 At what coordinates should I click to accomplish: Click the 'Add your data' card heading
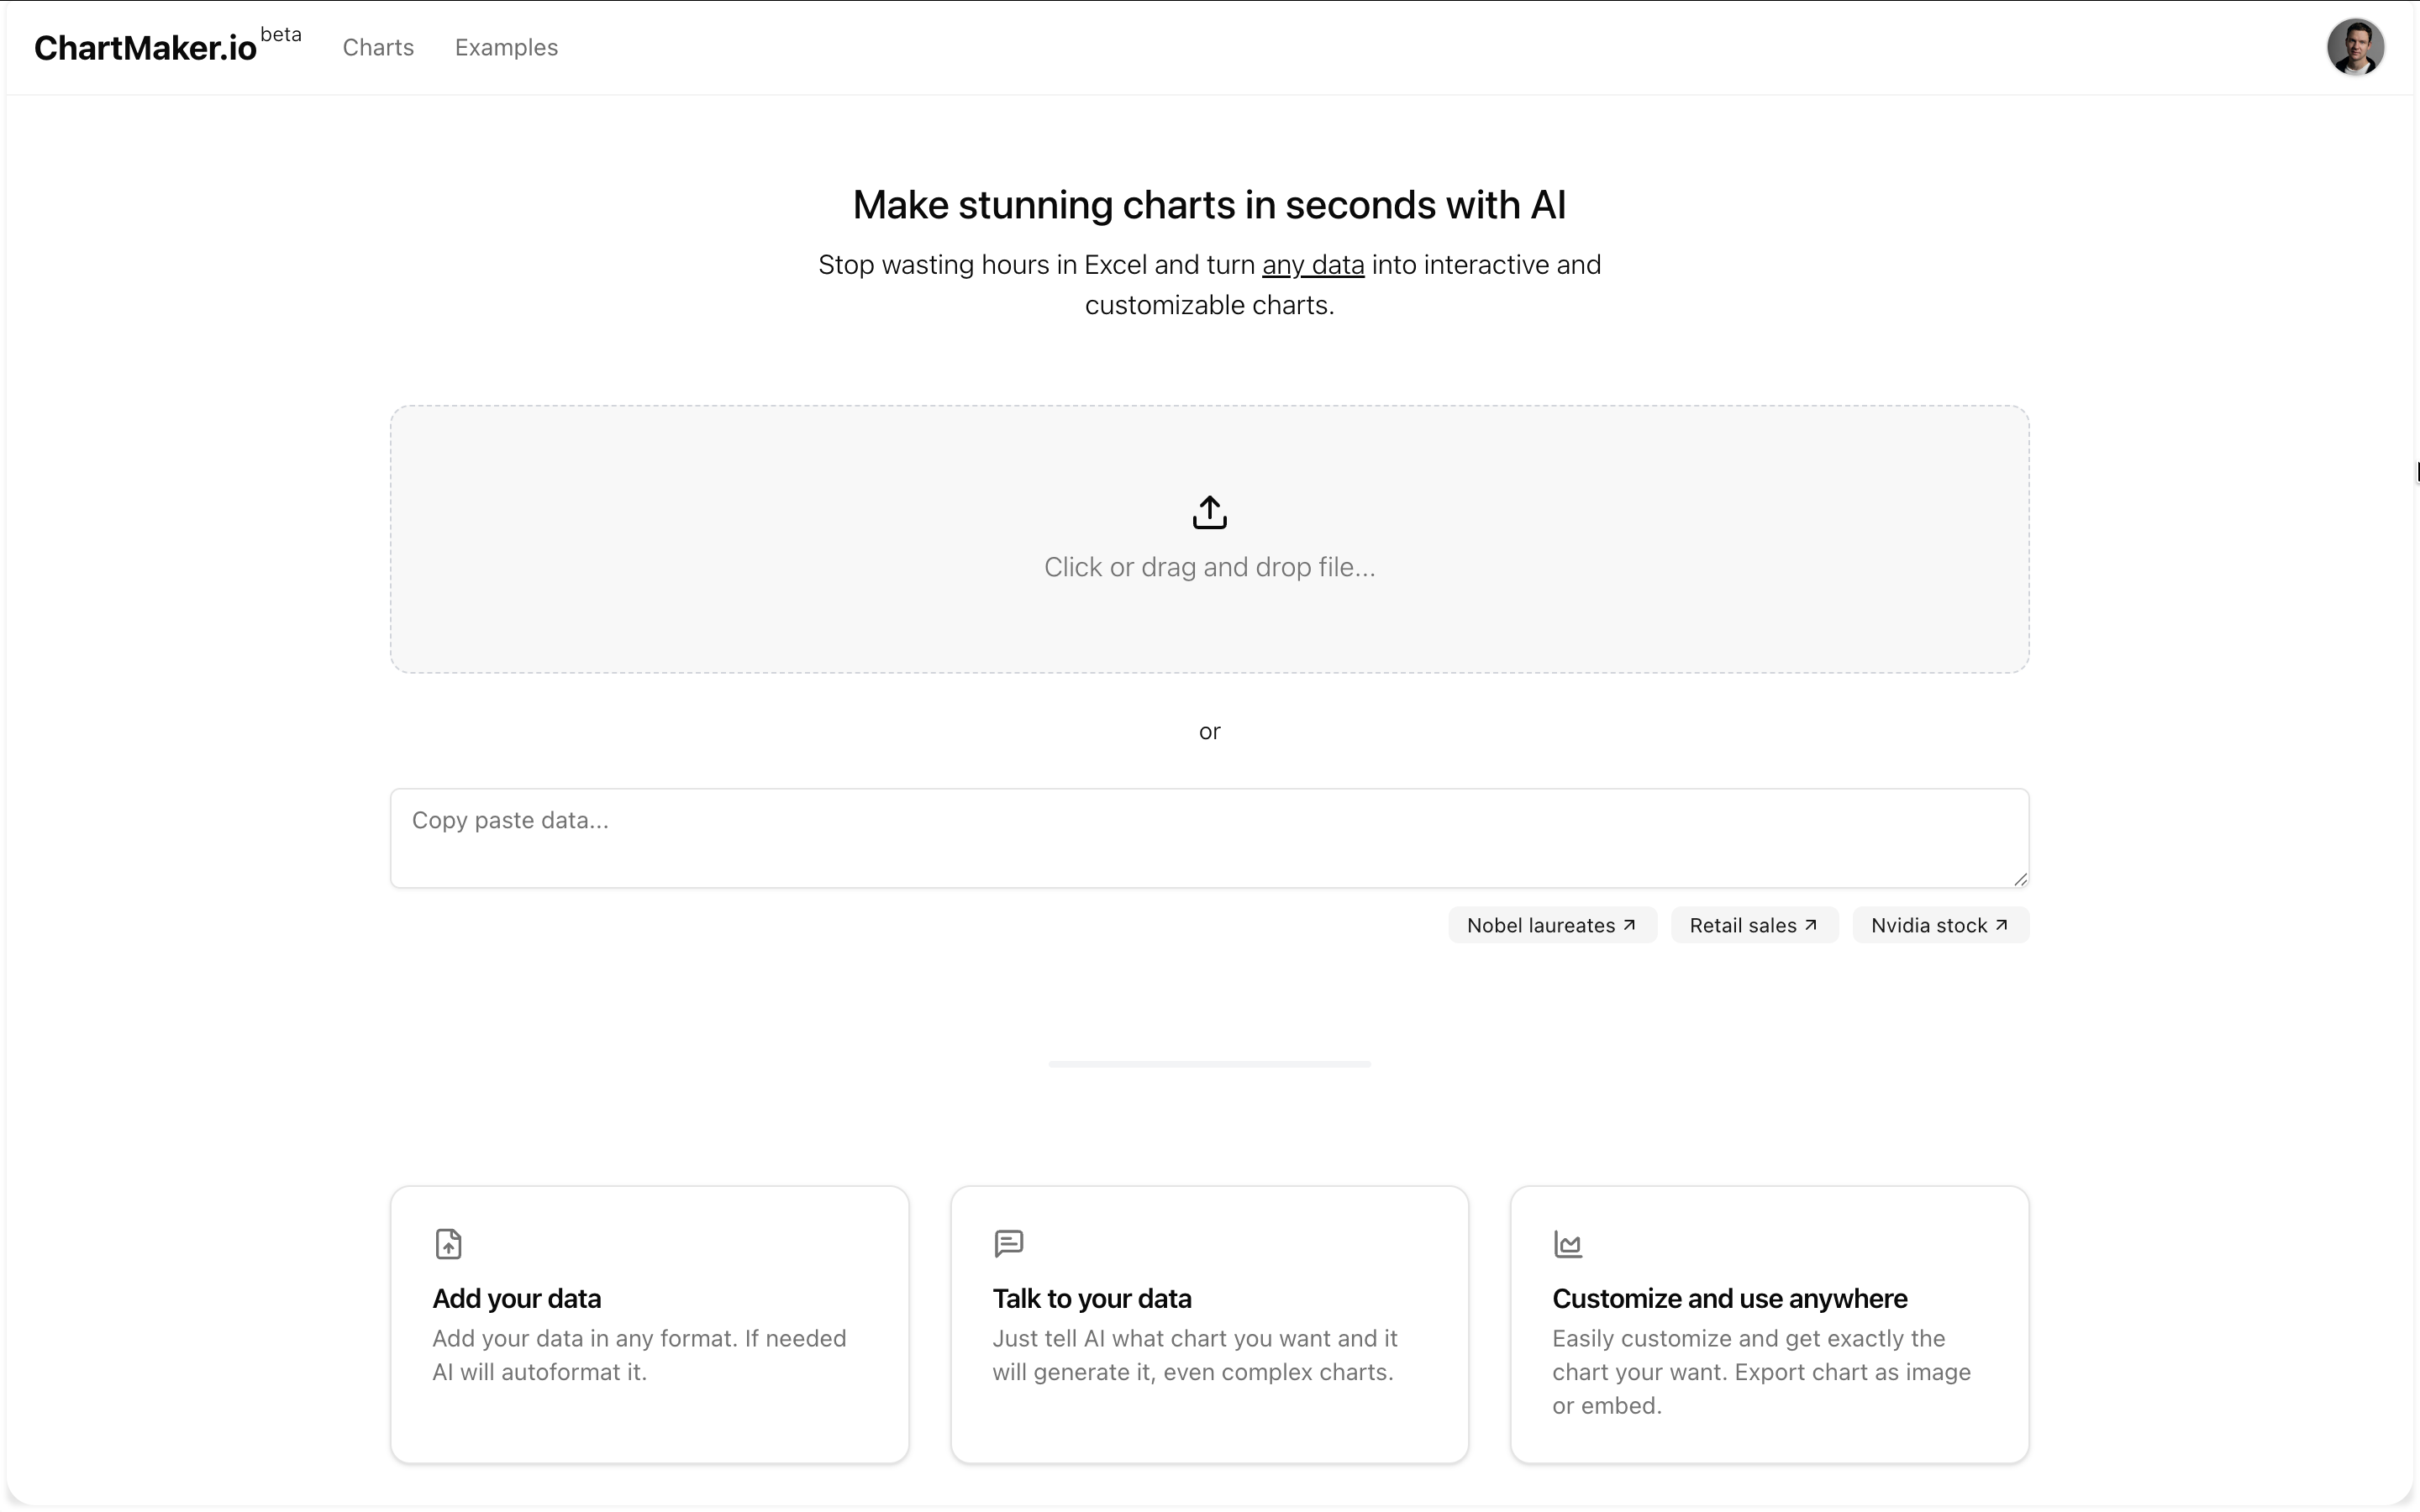click(x=517, y=1298)
